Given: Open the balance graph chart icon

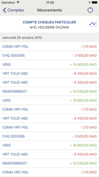Looking at the screenshot, I should tap(93, 24).
